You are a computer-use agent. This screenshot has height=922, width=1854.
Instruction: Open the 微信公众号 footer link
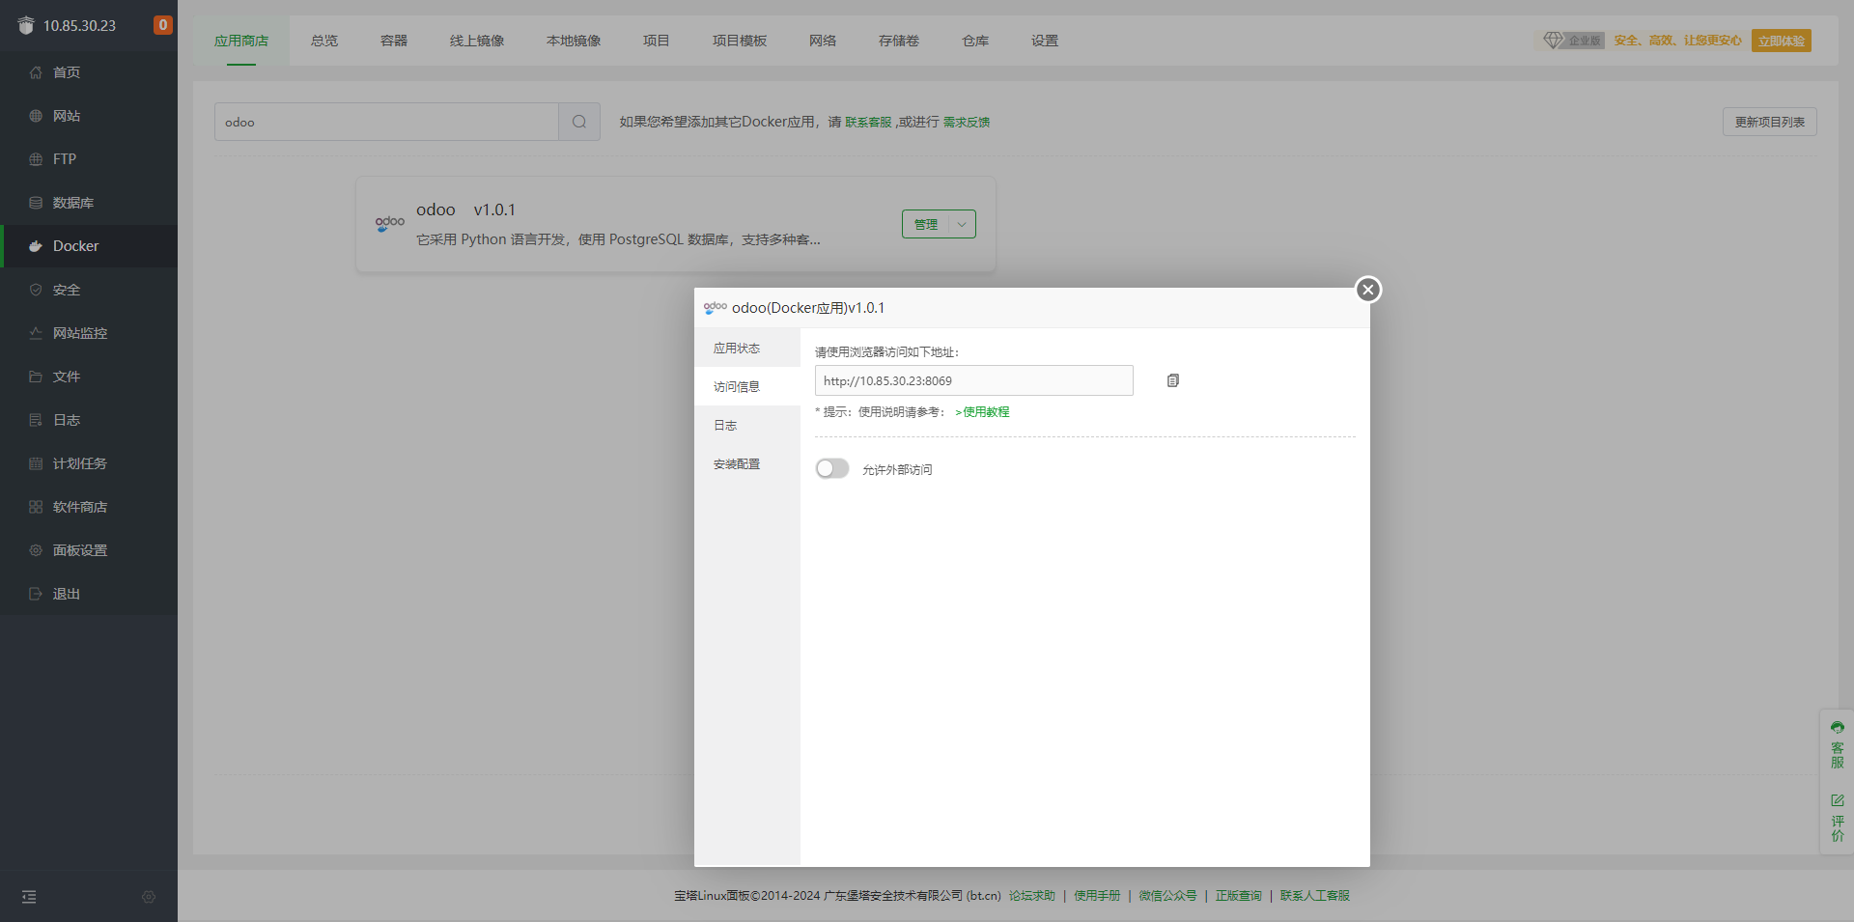(1167, 896)
